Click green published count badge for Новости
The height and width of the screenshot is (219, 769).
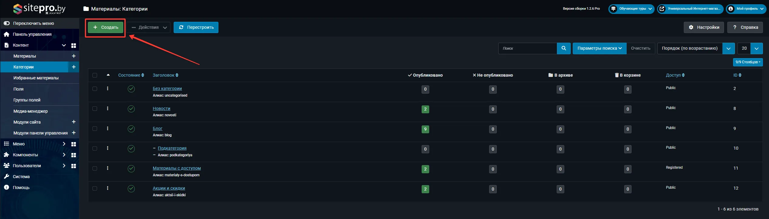[425, 109]
